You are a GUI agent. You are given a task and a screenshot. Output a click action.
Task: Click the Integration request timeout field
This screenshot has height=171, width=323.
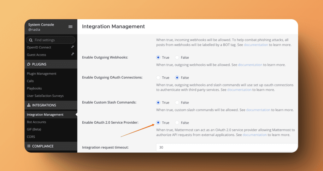click(226, 147)
